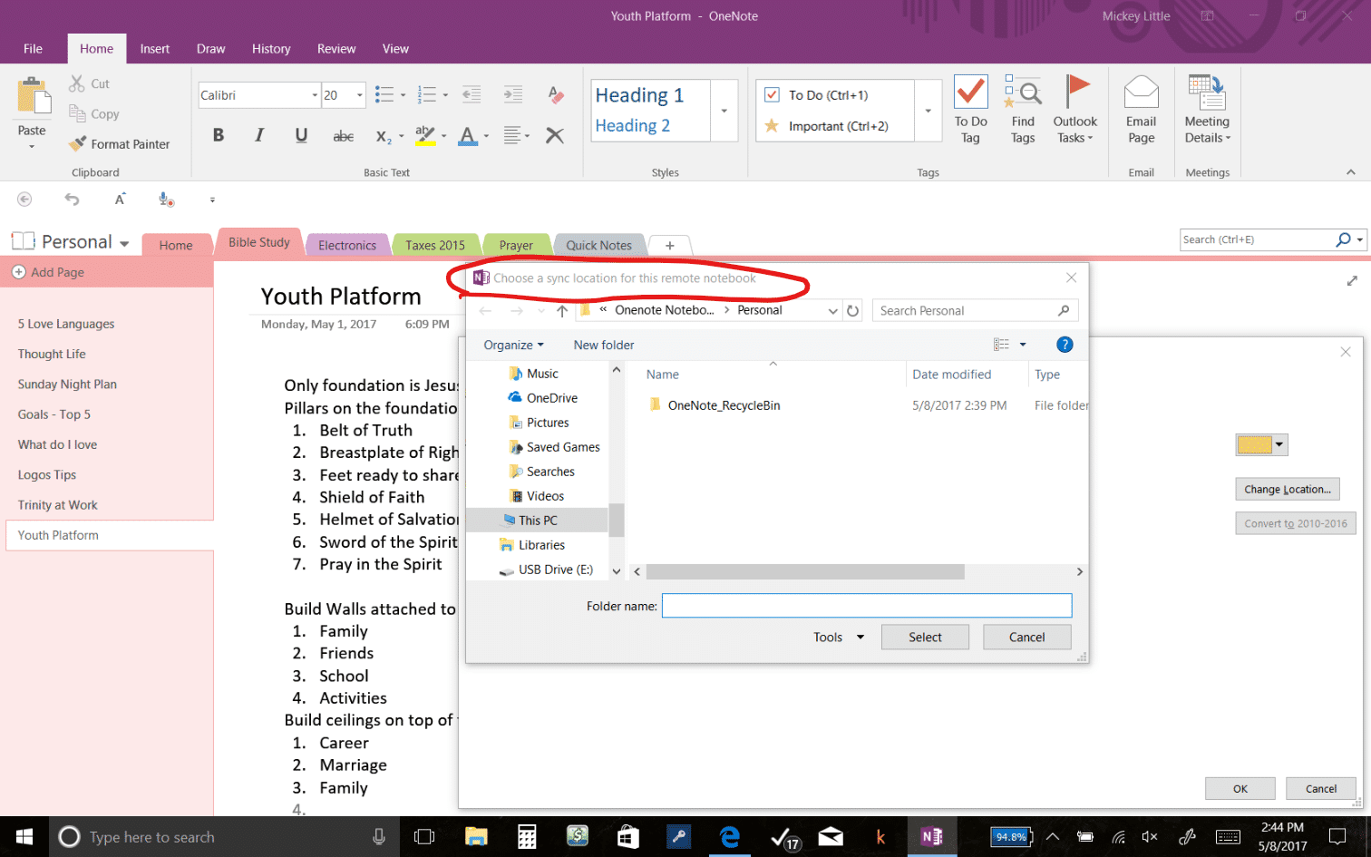1371x857 pixels.
Task: Select the OneNote_RecycleBin folder
Action: coord(724,405)
